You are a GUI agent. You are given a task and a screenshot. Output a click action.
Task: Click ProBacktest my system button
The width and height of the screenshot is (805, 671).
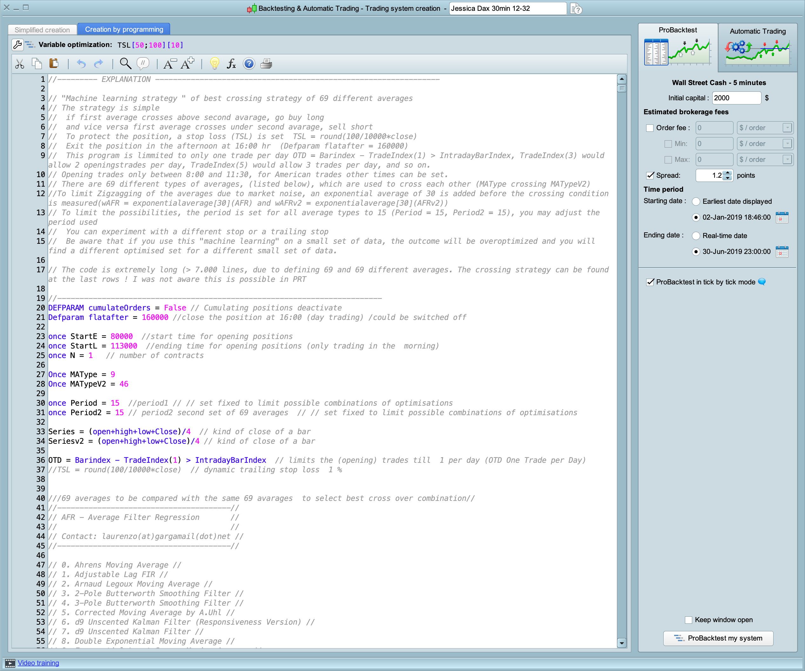pyautogui.click(x=718, y=638)
